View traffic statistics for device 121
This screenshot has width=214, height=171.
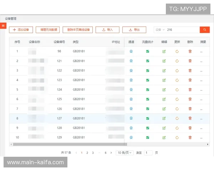[147, 61]
